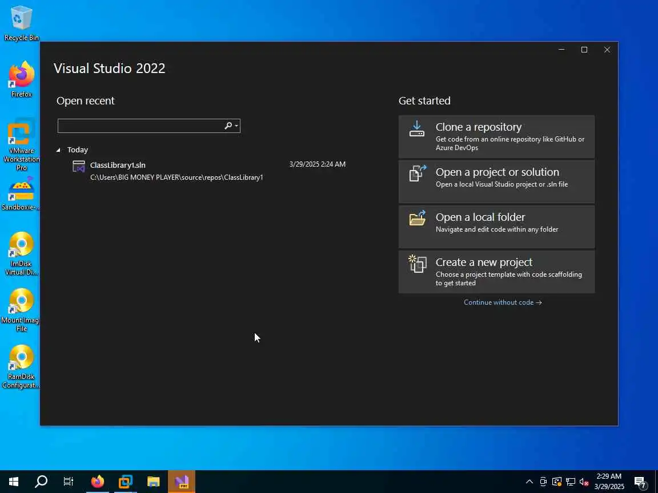Viewport: 658px width, 493px height.
Task: Click the network tray icon
Action: tap(571, 482)
